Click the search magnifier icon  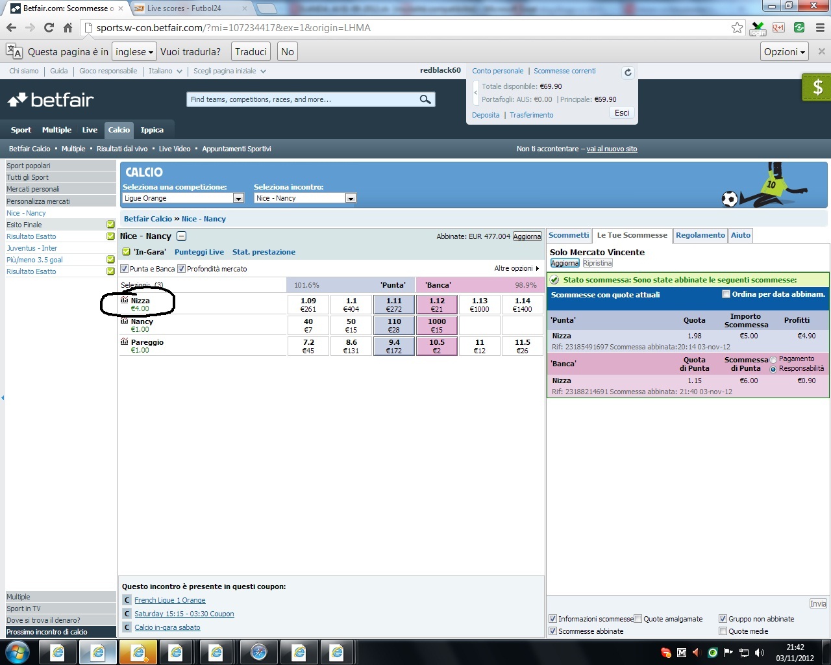tap(425, 99)
